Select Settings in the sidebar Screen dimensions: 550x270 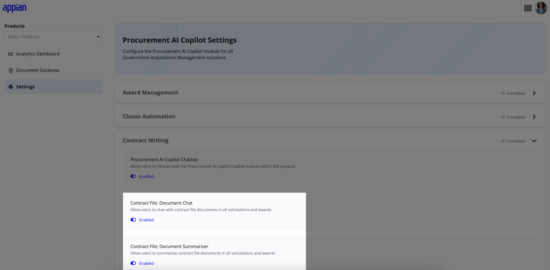click(x=53, y=87)
